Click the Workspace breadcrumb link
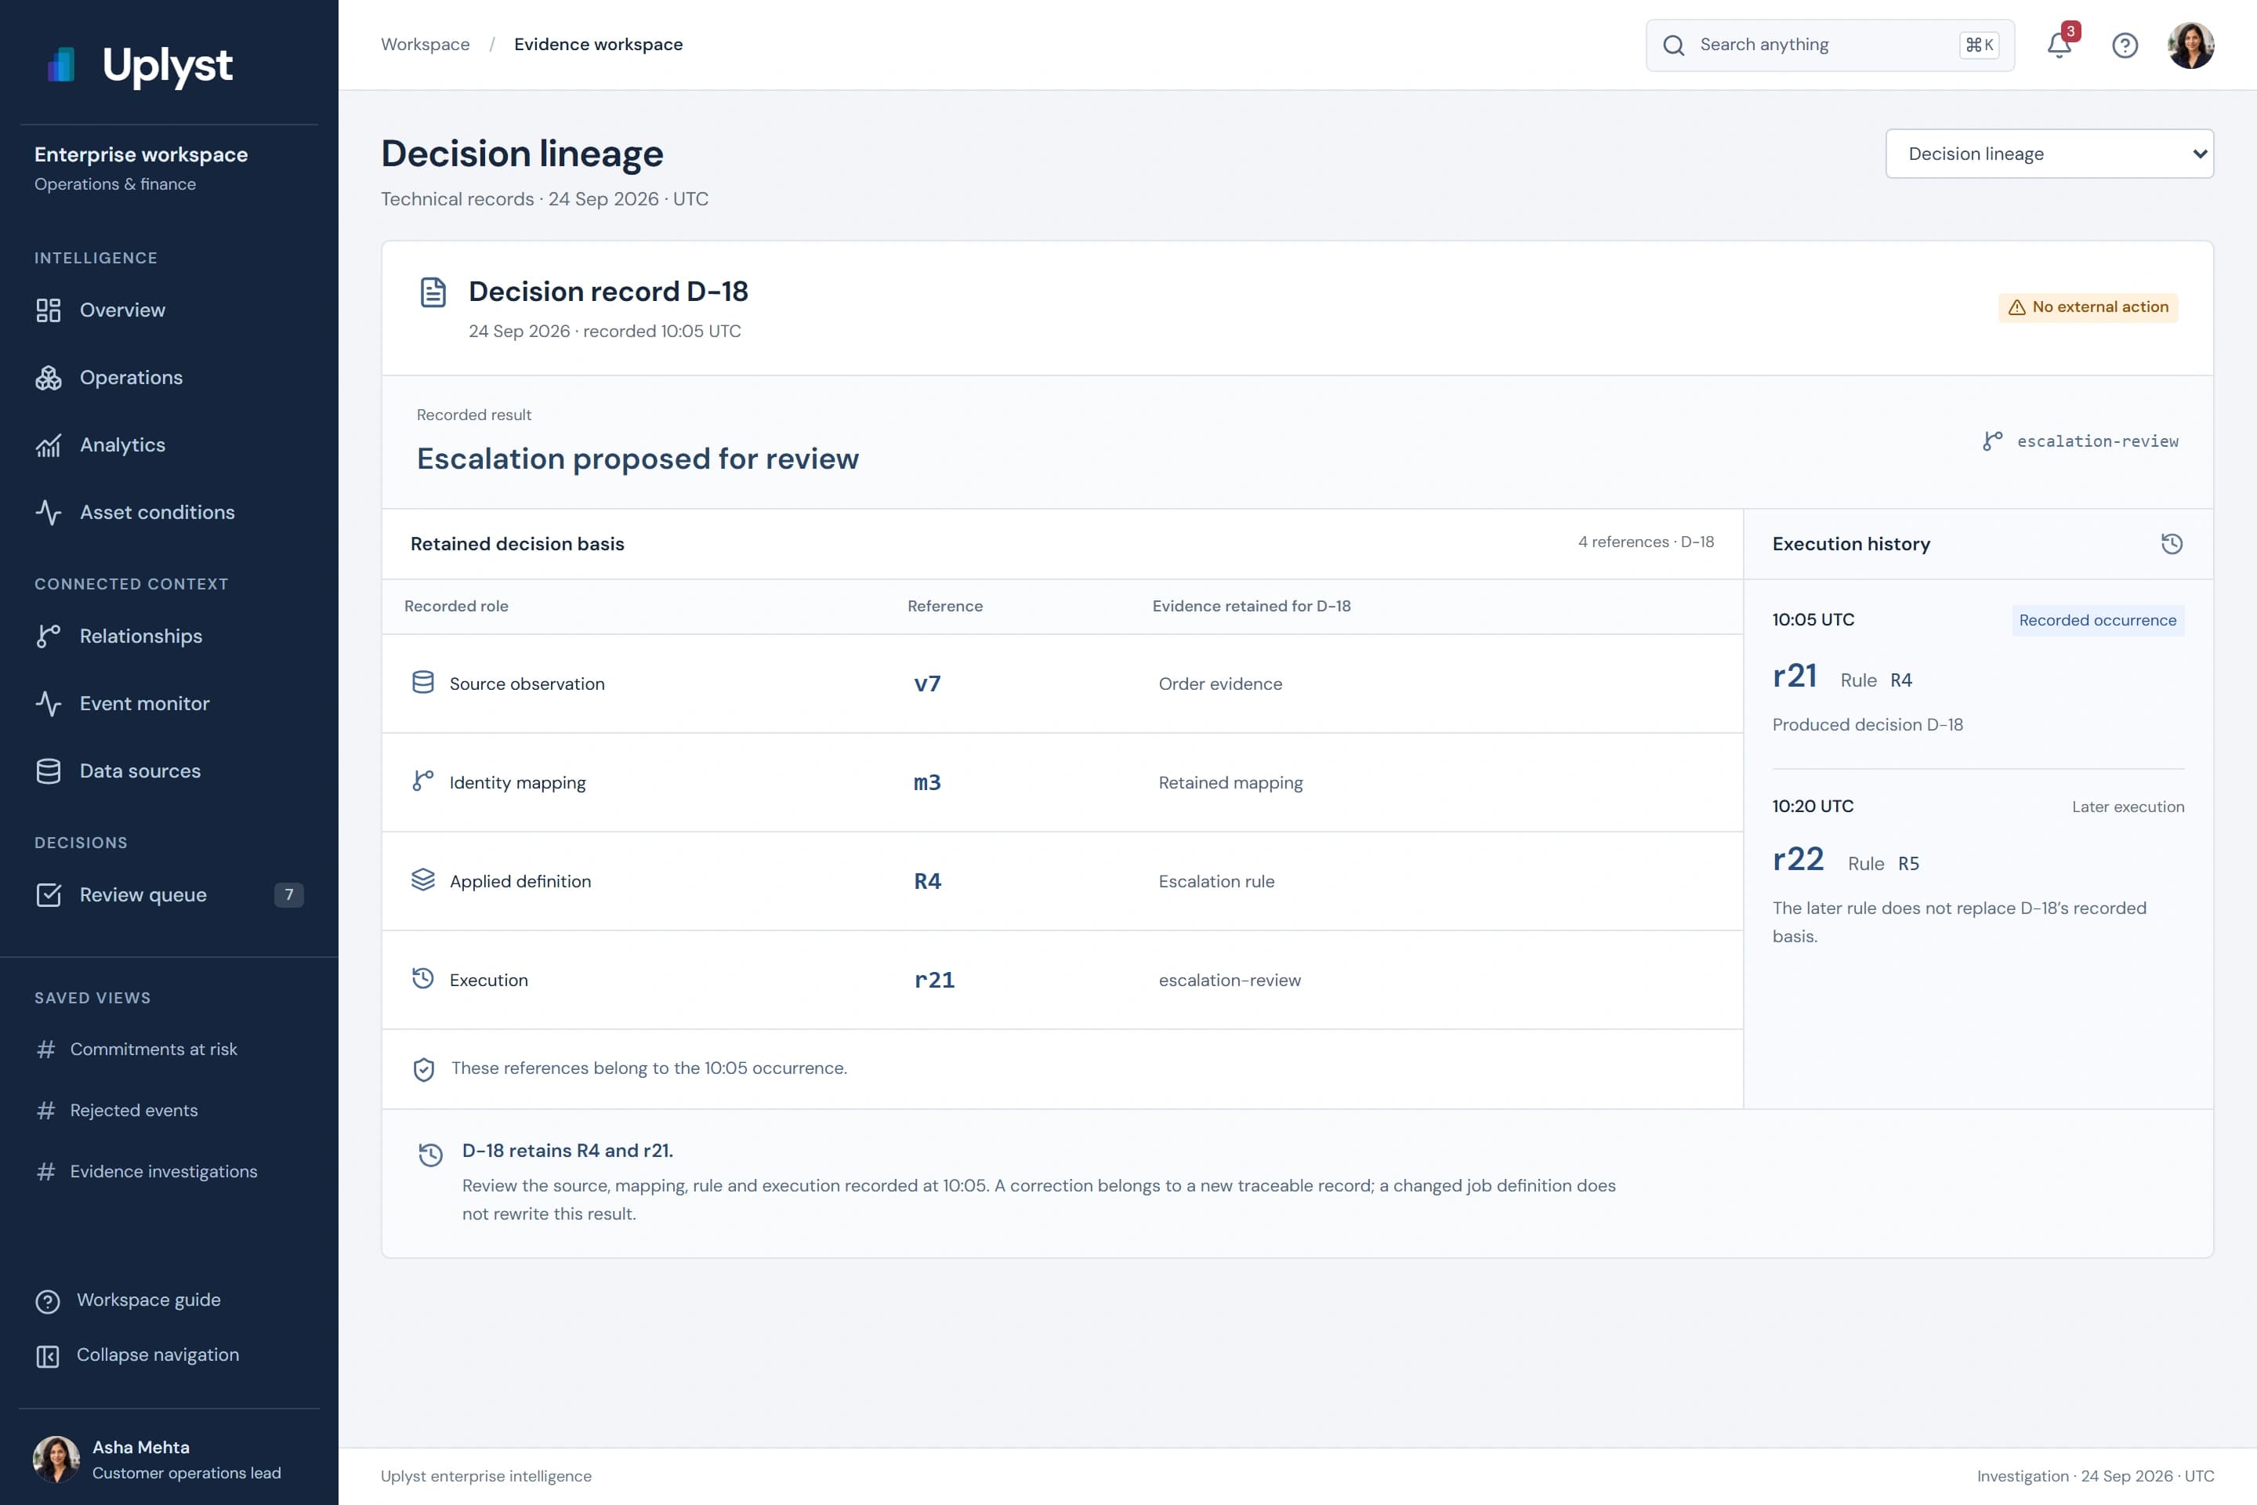Screen dimensions: 2257x1505 425,44
